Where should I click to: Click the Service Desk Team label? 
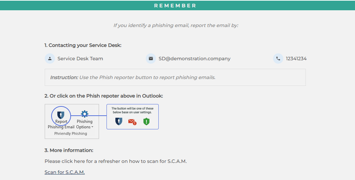[80, 59]
